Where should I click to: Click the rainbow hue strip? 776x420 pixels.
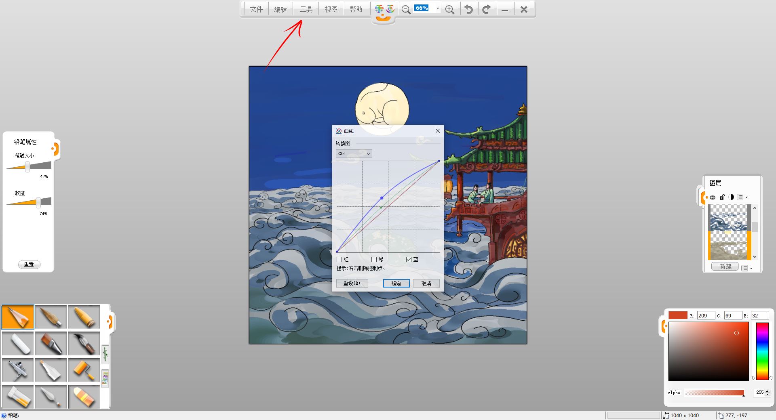762,351
